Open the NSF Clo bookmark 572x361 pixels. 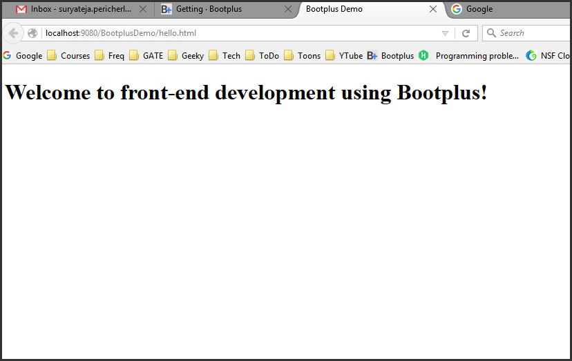(548, 56)
